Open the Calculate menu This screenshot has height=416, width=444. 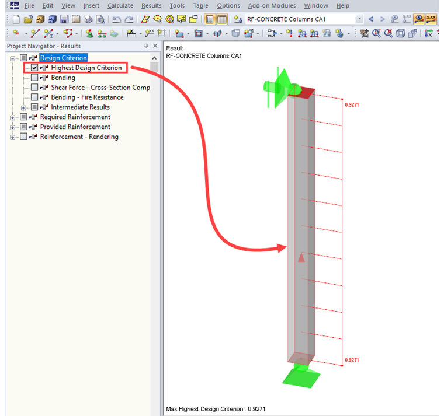pos(120,6)
